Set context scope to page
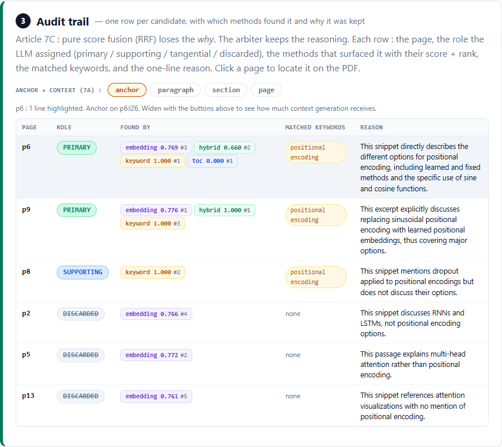 pos(266,90)
